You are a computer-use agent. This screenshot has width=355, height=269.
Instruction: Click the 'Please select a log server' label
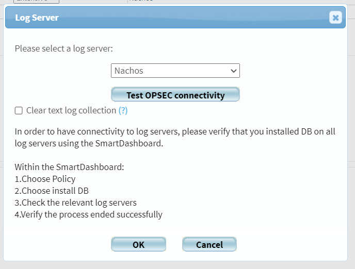pyautogui.click(x=63, y=48)
